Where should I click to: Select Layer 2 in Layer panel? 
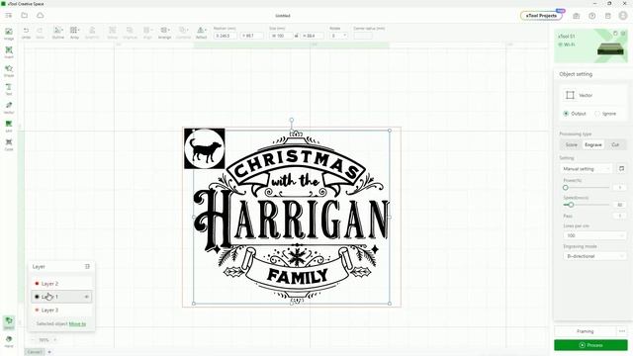[x=61, y=284]
